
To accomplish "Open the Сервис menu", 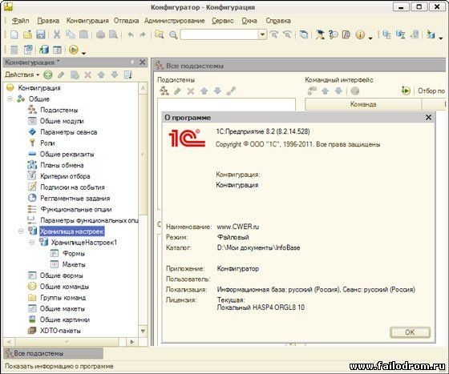I will (x=223, y=21).
